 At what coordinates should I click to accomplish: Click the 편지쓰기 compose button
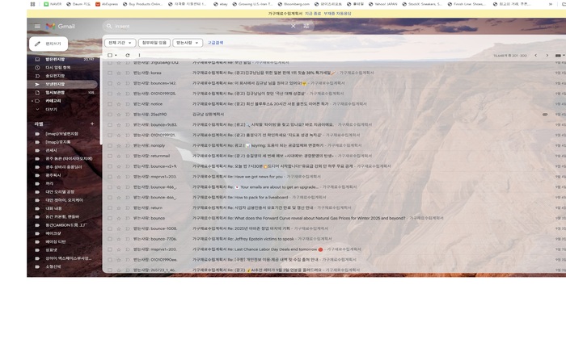point(48,44)
